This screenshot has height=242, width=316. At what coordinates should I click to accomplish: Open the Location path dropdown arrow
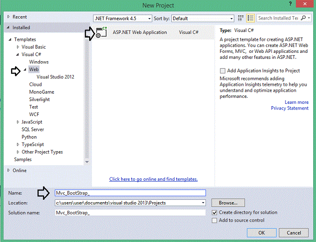[203, 203]
